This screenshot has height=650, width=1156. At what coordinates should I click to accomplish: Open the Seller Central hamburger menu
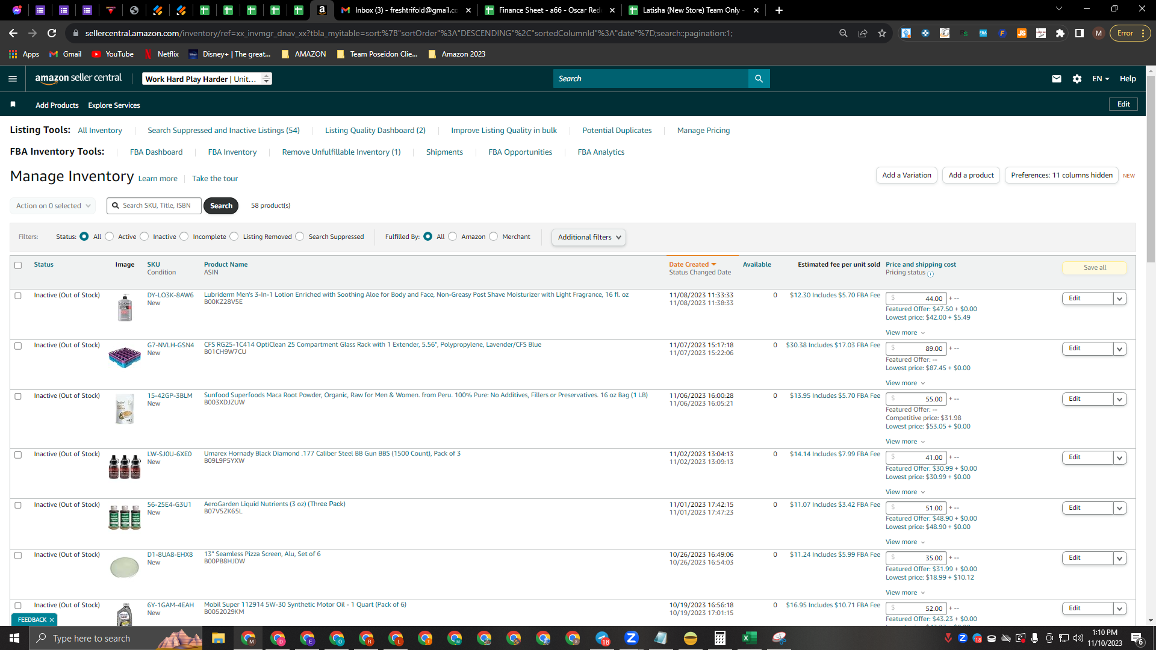13,79
